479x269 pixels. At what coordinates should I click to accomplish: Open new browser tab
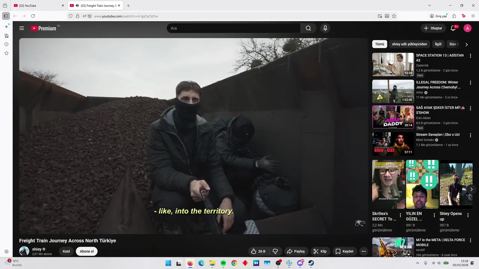(x=128, y=6)
